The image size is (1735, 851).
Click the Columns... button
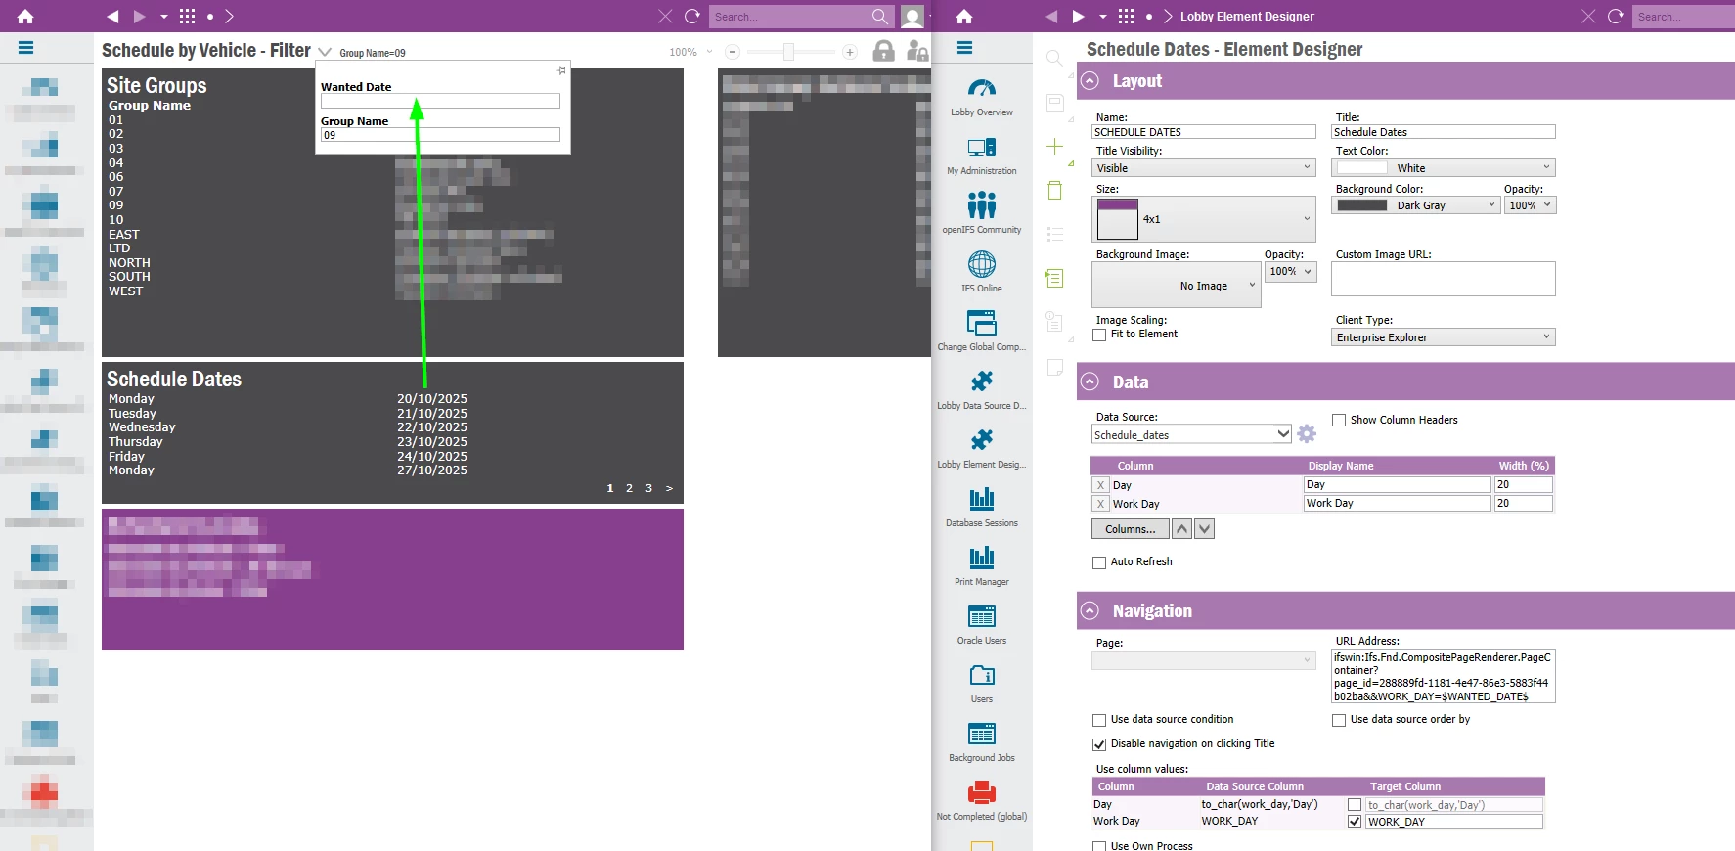(1130, 529)
